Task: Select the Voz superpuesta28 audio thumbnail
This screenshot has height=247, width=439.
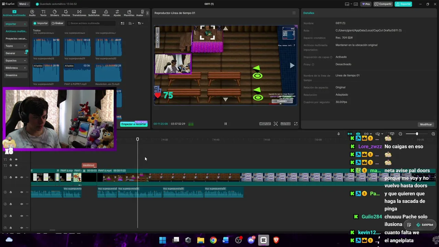Action: (x=46, y=47)
